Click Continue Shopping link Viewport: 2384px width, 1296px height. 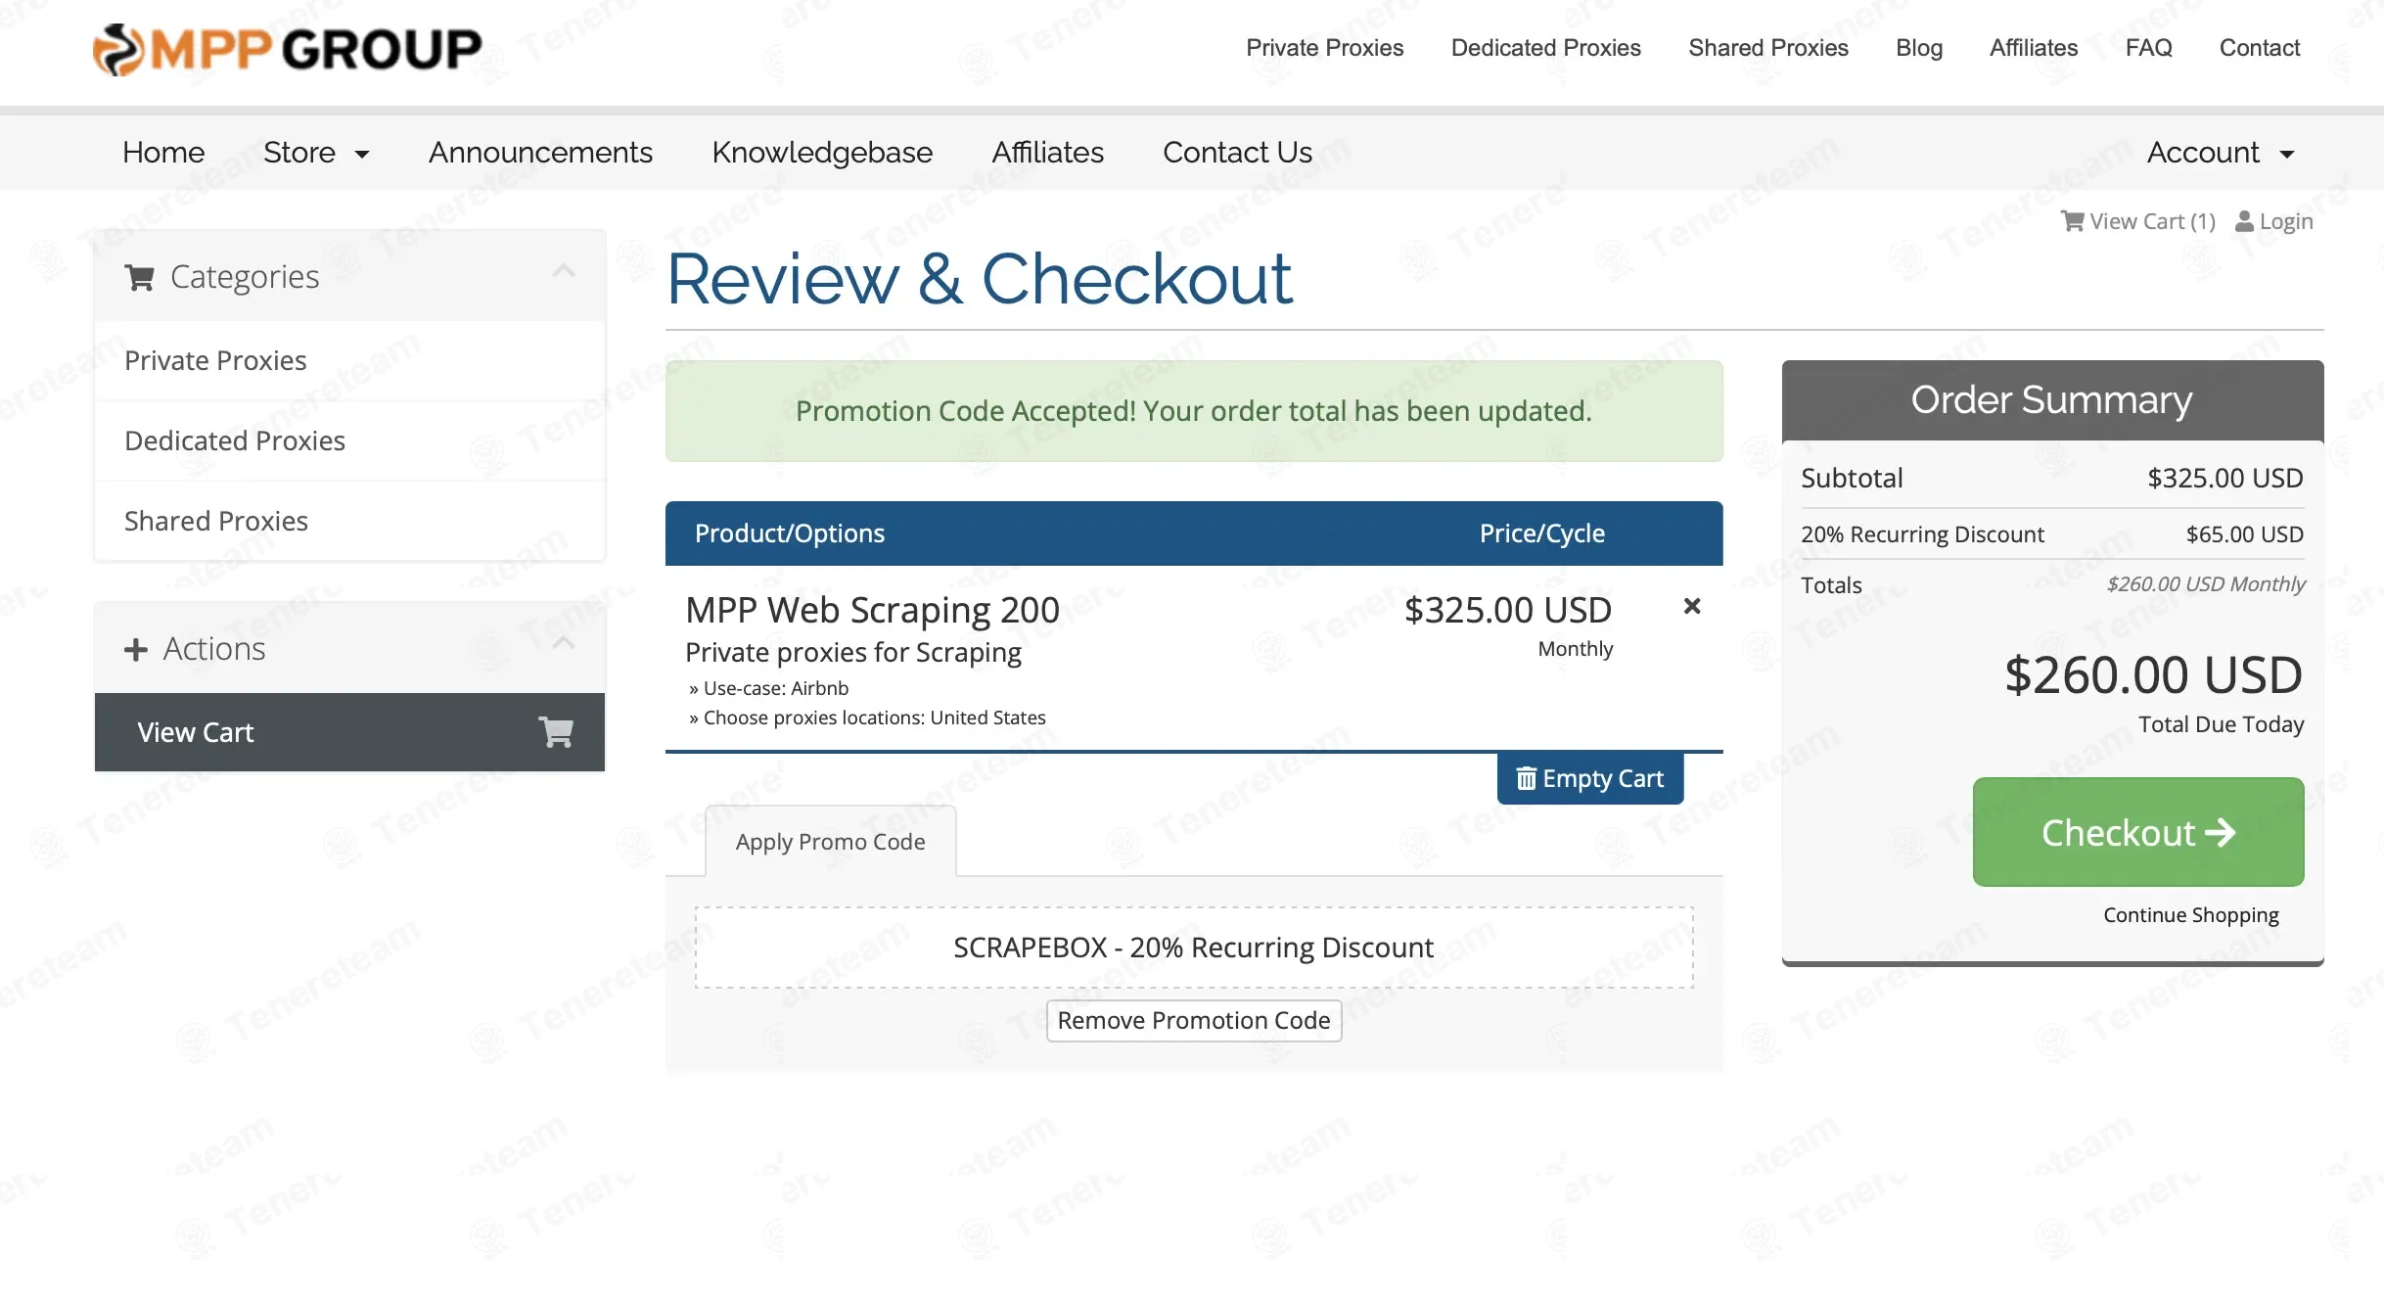click(2190, 914)
